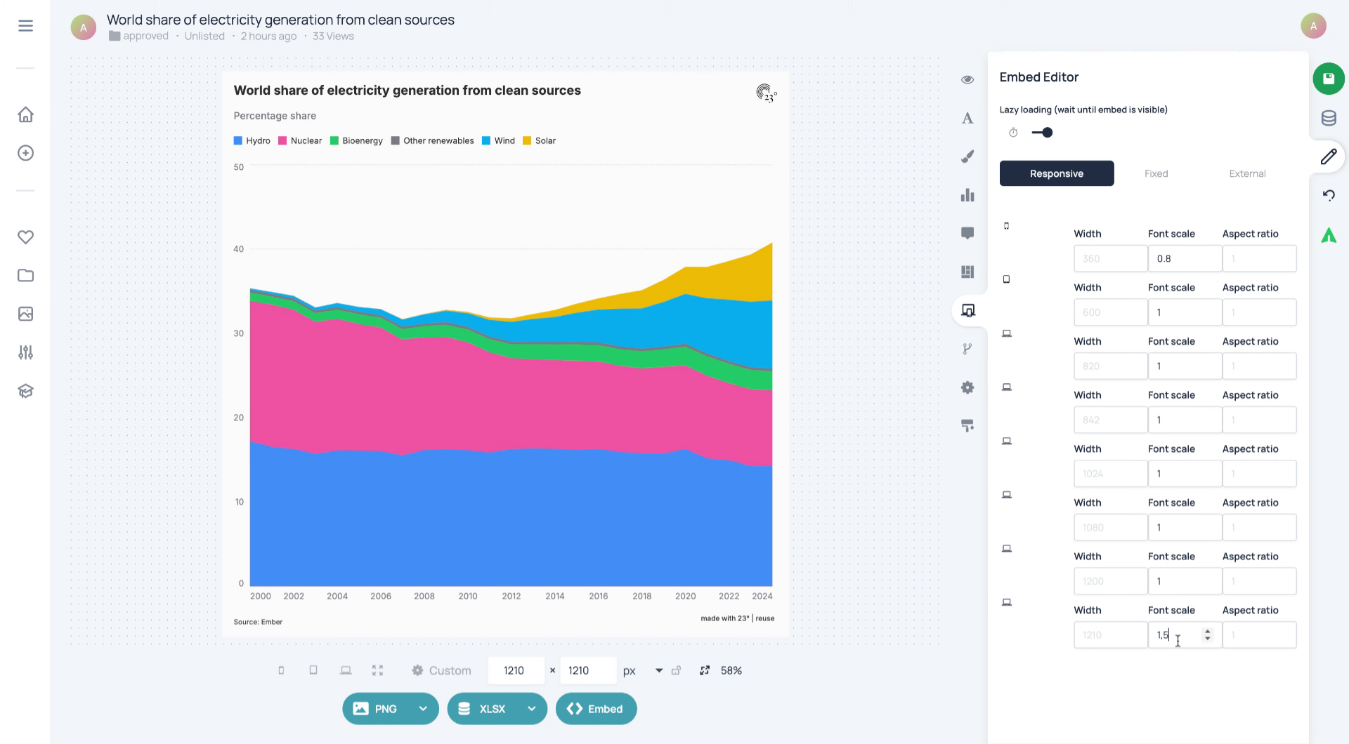Open the paint roller theme panel
Image resolution: width=1349 pixels, height=744 pixels.
967,425
